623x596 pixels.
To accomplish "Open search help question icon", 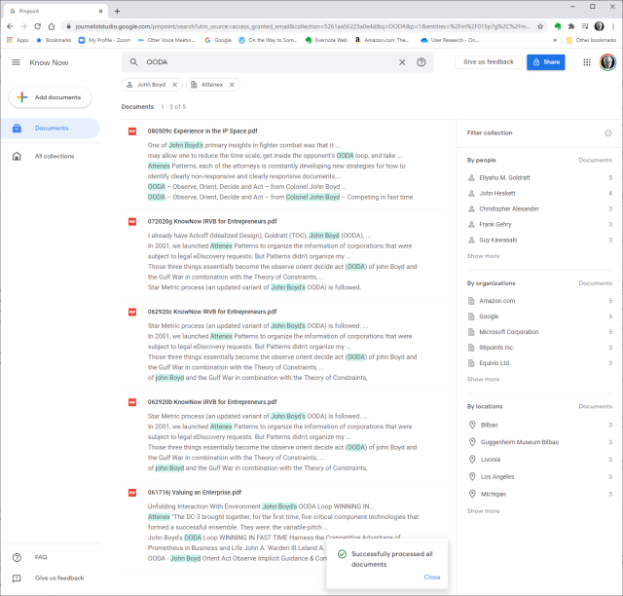I will [x=421, y=62].
